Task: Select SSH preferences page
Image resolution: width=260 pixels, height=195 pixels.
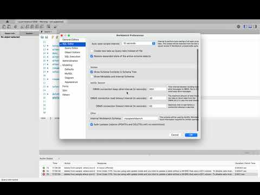Action: coord(65,90)
